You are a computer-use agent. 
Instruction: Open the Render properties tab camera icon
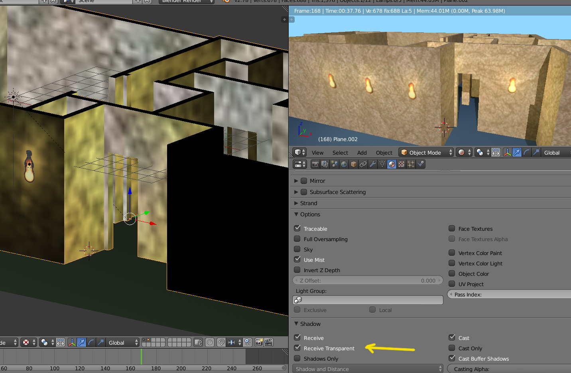[x=315, y=164]
